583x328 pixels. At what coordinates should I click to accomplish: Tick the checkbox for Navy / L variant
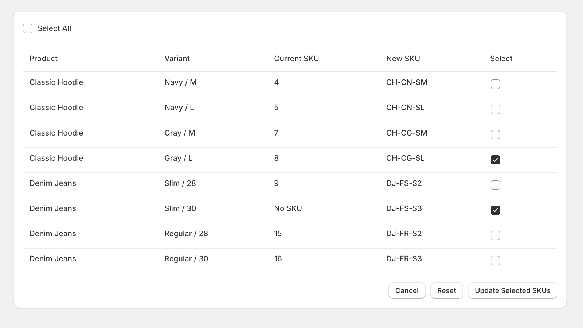495,109
